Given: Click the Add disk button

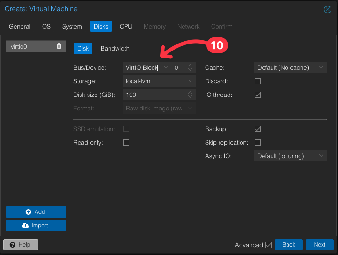Looking at the screenshot, I should pyautogui.click(x=36, y=212).
